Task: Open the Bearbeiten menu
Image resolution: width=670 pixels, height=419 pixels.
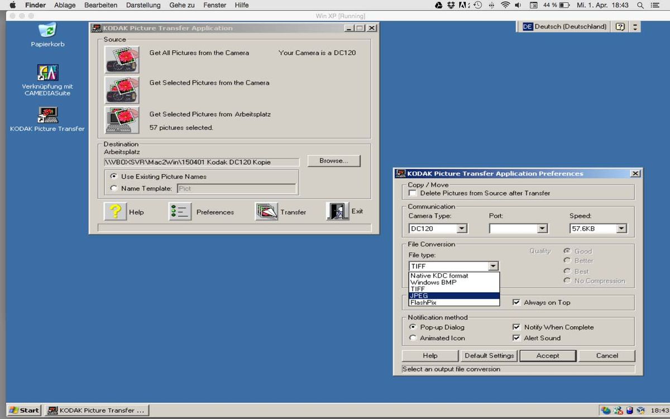Action: [x=100, y=5]
